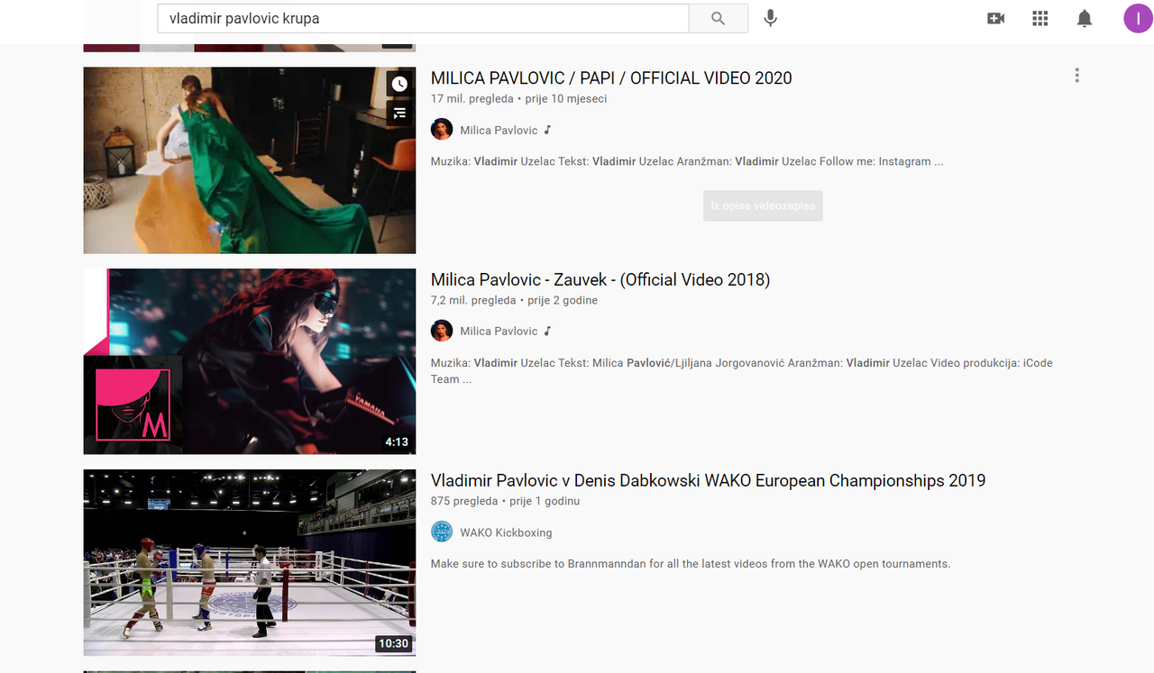This screenshot has width=1154, height=673.
Task: Click the PAPI description mentioning Instagram
Action: pyautogui.click(x=687, y=161)
